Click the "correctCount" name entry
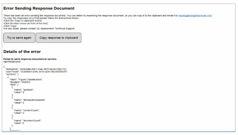This screenshot has height=135, width=238. [26, 110]
